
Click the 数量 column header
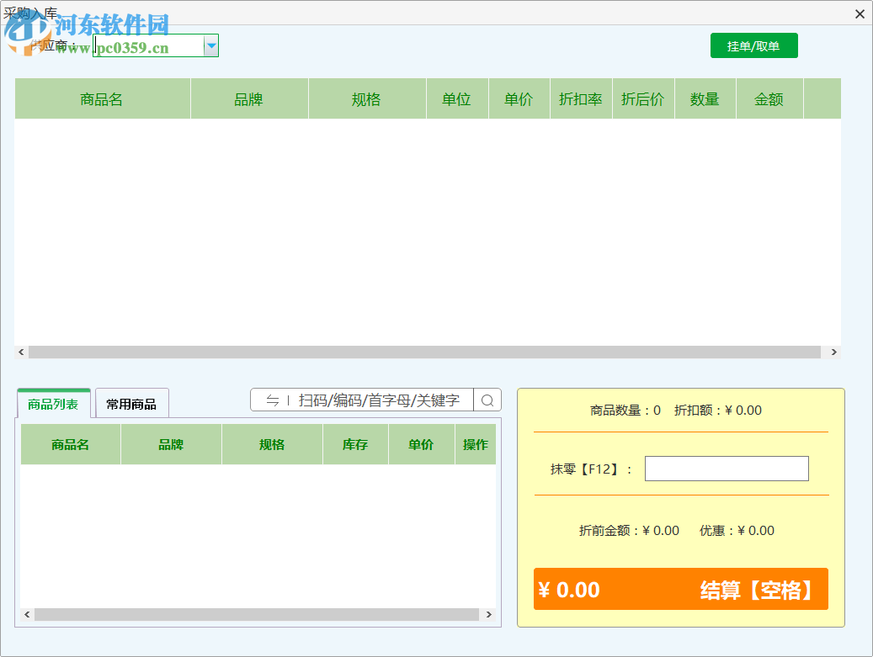705,99
